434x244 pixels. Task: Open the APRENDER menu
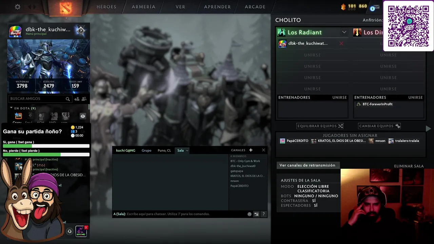(x=217, y=7)
